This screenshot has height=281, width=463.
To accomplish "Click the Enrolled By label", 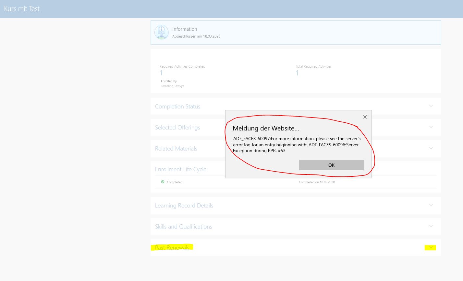I will (x=169, y=81).
